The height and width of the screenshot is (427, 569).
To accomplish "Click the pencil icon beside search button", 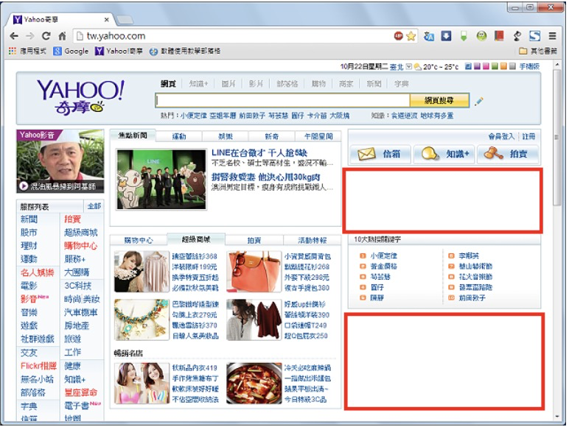I will click(478, 101).
